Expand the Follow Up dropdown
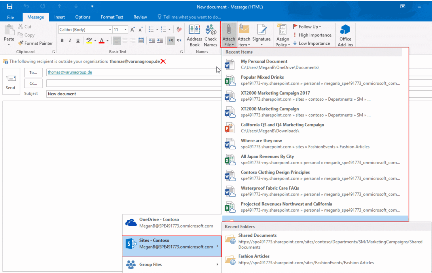The width and height of the screenshot is (432, 273). (308, 26)
